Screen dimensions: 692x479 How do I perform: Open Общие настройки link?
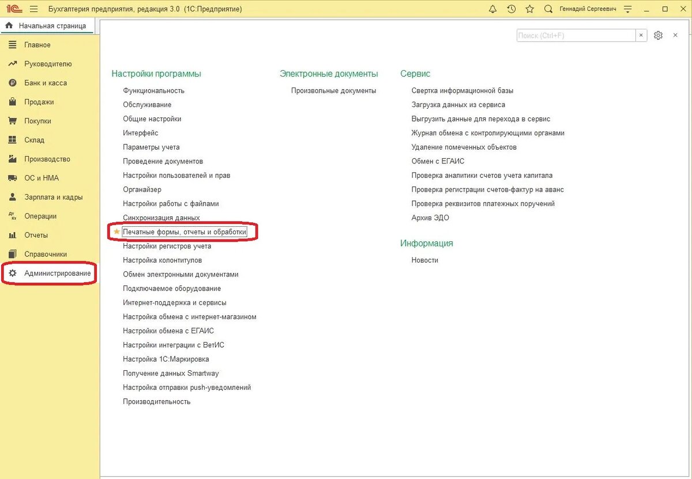point(152,119)
